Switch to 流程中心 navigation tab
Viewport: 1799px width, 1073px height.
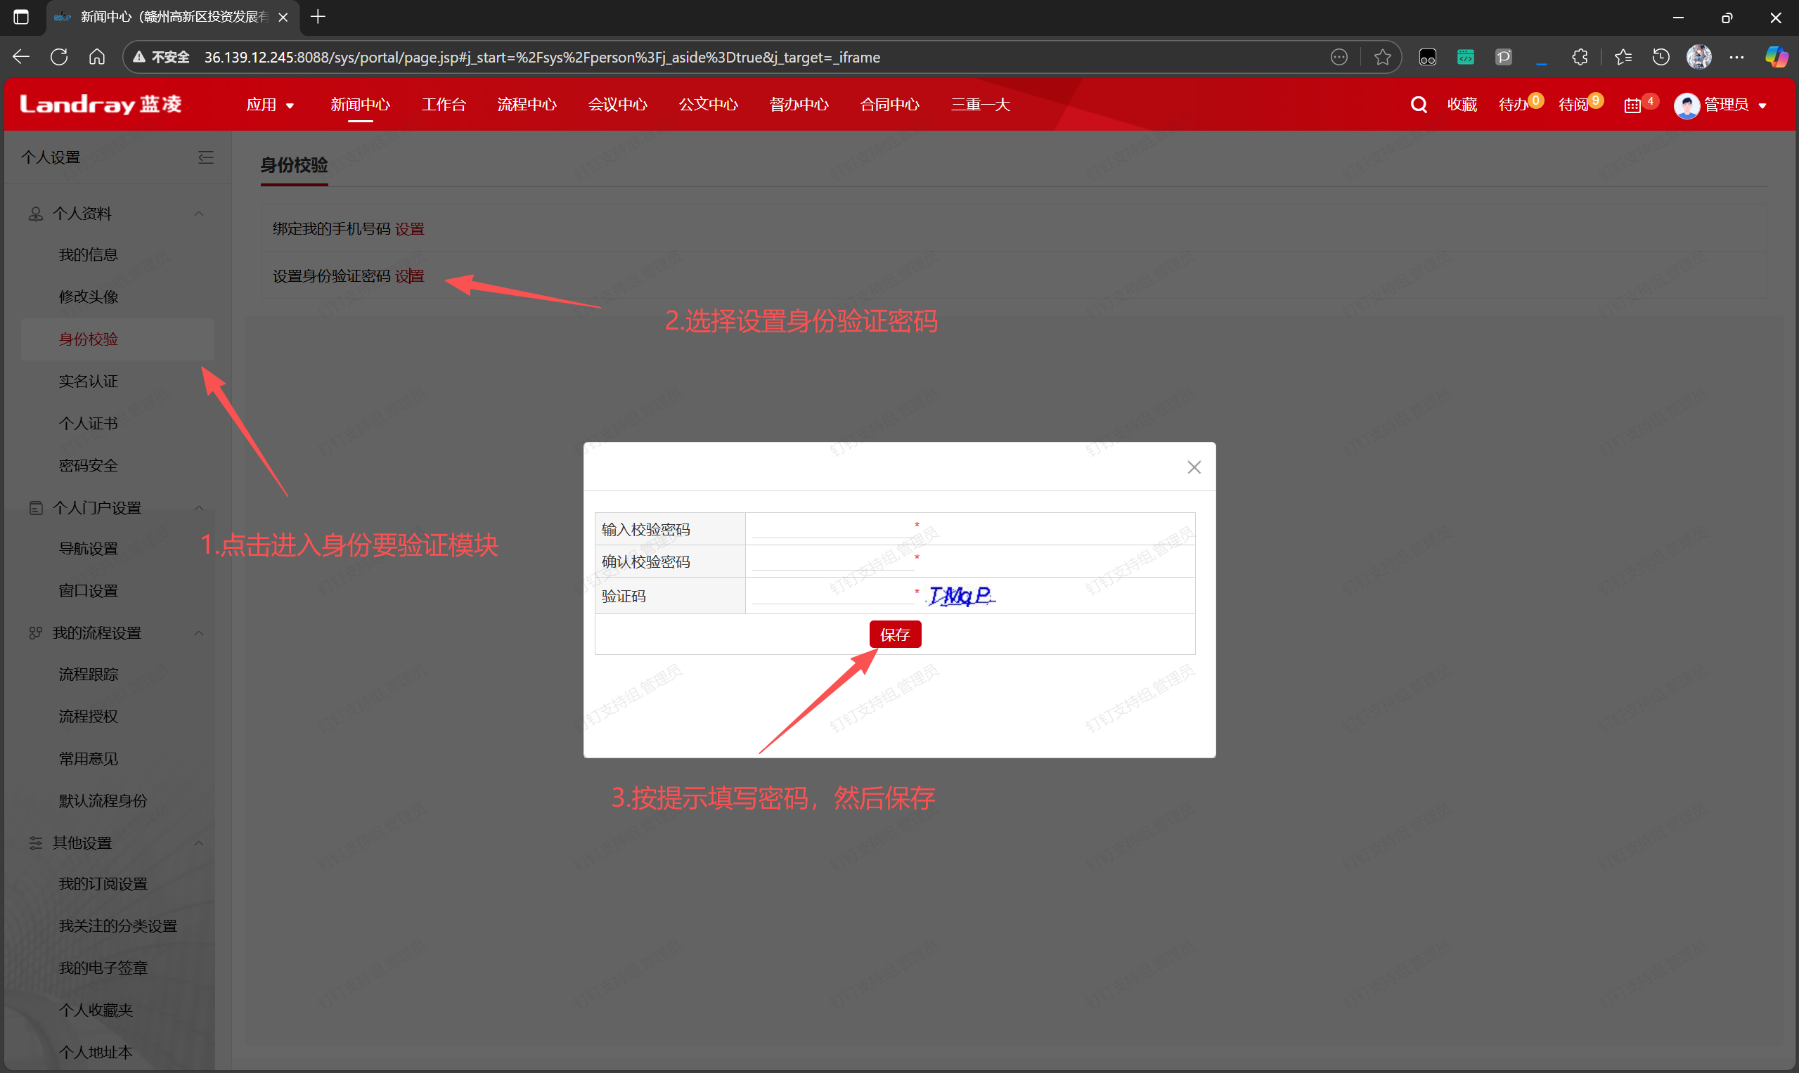point(527,105)
